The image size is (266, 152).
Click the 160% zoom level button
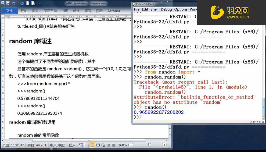[x=123, y=145]
